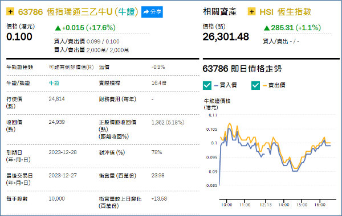The width and height of the screenshot is (342, 216).
Task: Click the green up-triangle beside 285.31
Action: coord(267,28)
